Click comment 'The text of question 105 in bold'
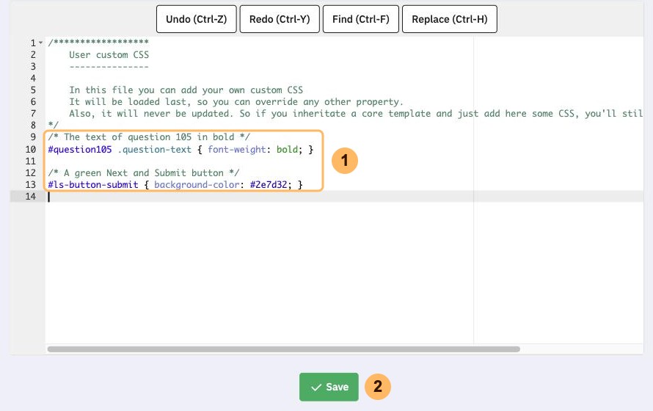 (149, 137)
